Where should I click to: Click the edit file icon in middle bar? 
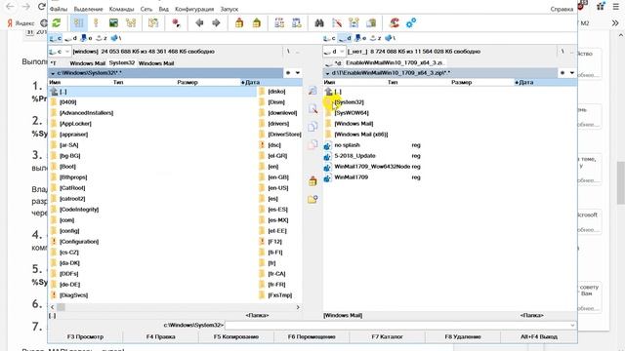click(x=312, y=108)
